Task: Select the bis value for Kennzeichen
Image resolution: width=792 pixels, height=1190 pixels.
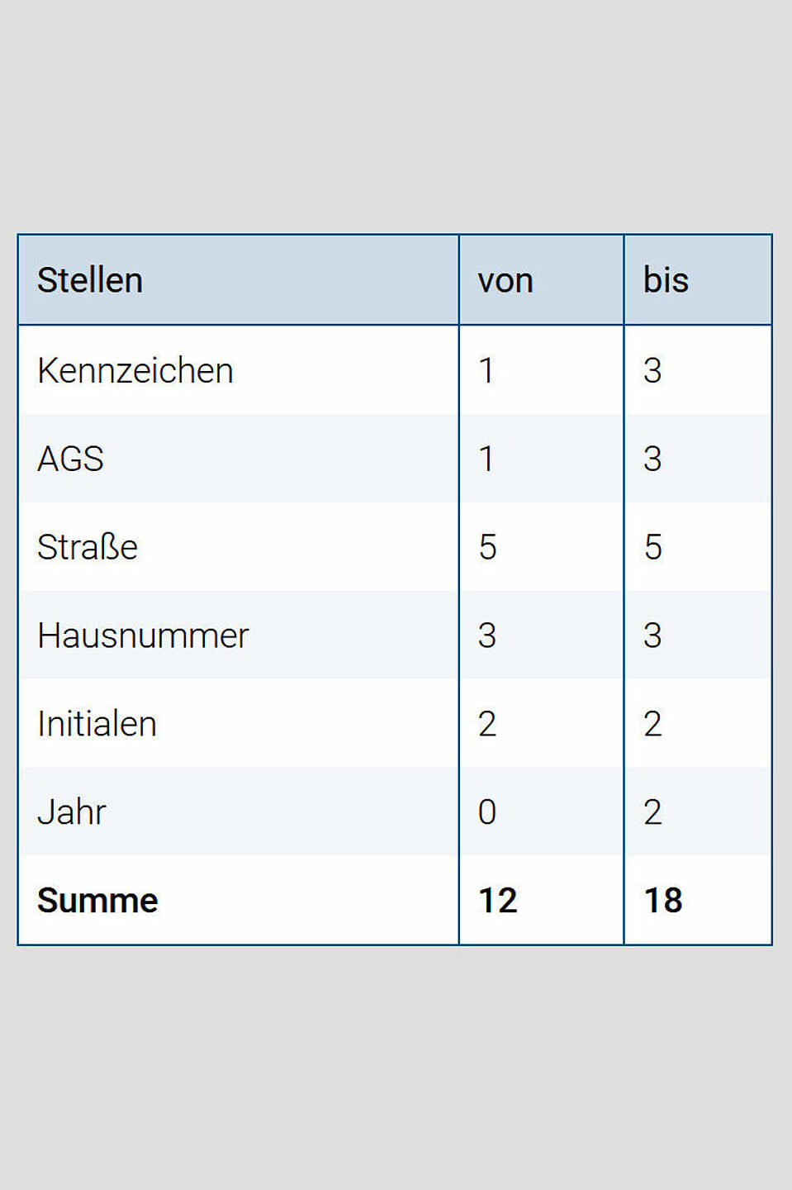Action: [652, 370]
